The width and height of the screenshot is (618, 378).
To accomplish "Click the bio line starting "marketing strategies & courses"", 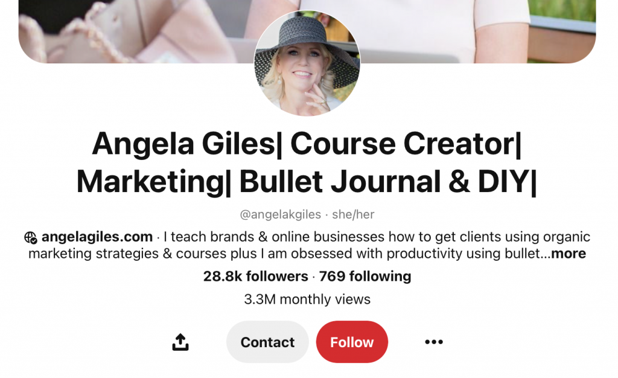I will [289, 254].
